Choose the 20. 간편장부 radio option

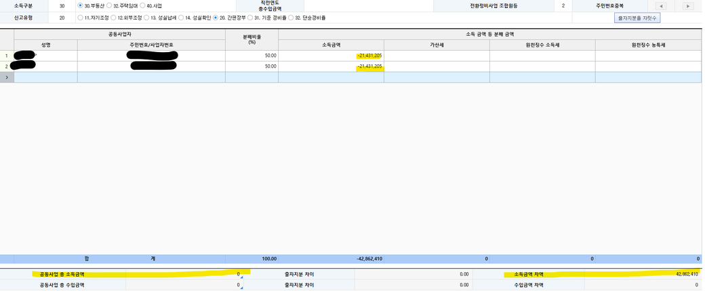point(216,18)
